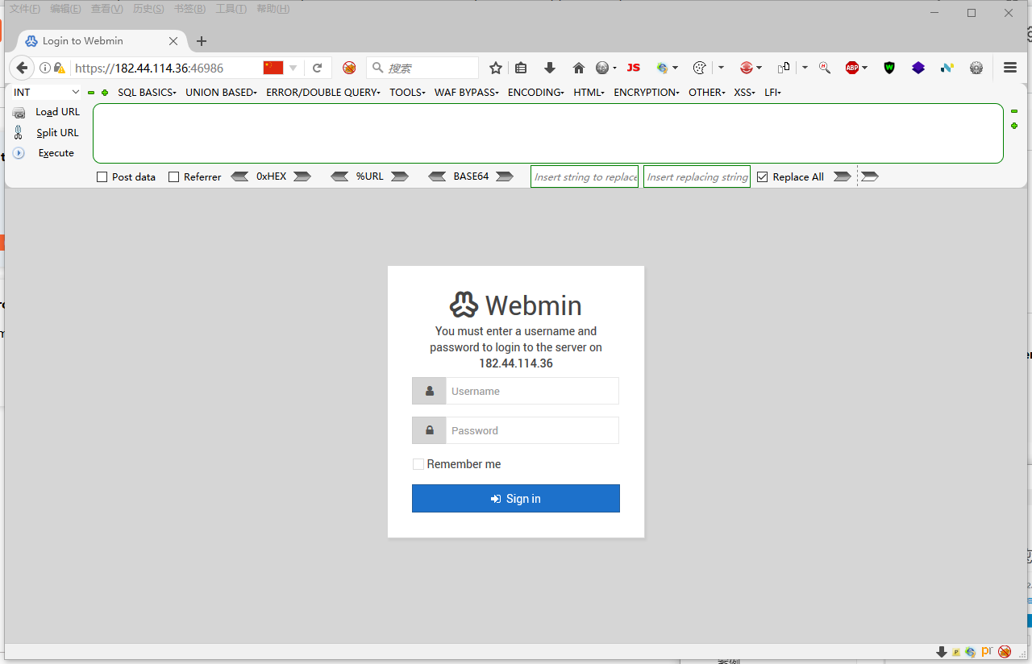Click the small green minus at textarea right
The image size is (1032, 664).
click(1014, 112)
